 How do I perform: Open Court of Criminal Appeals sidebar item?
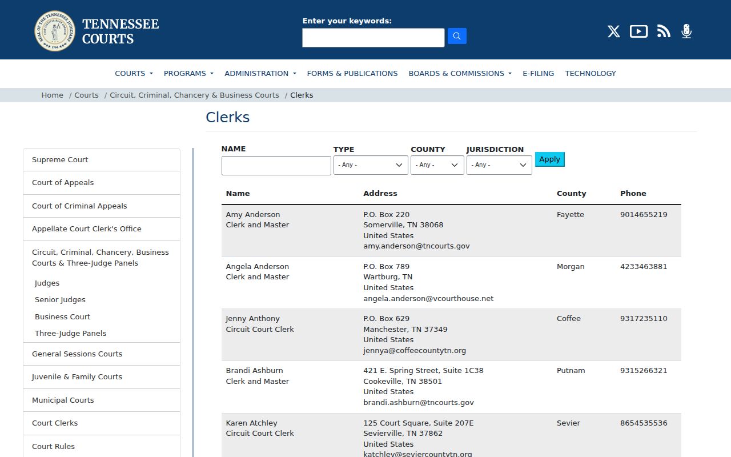tap(102, 206)
